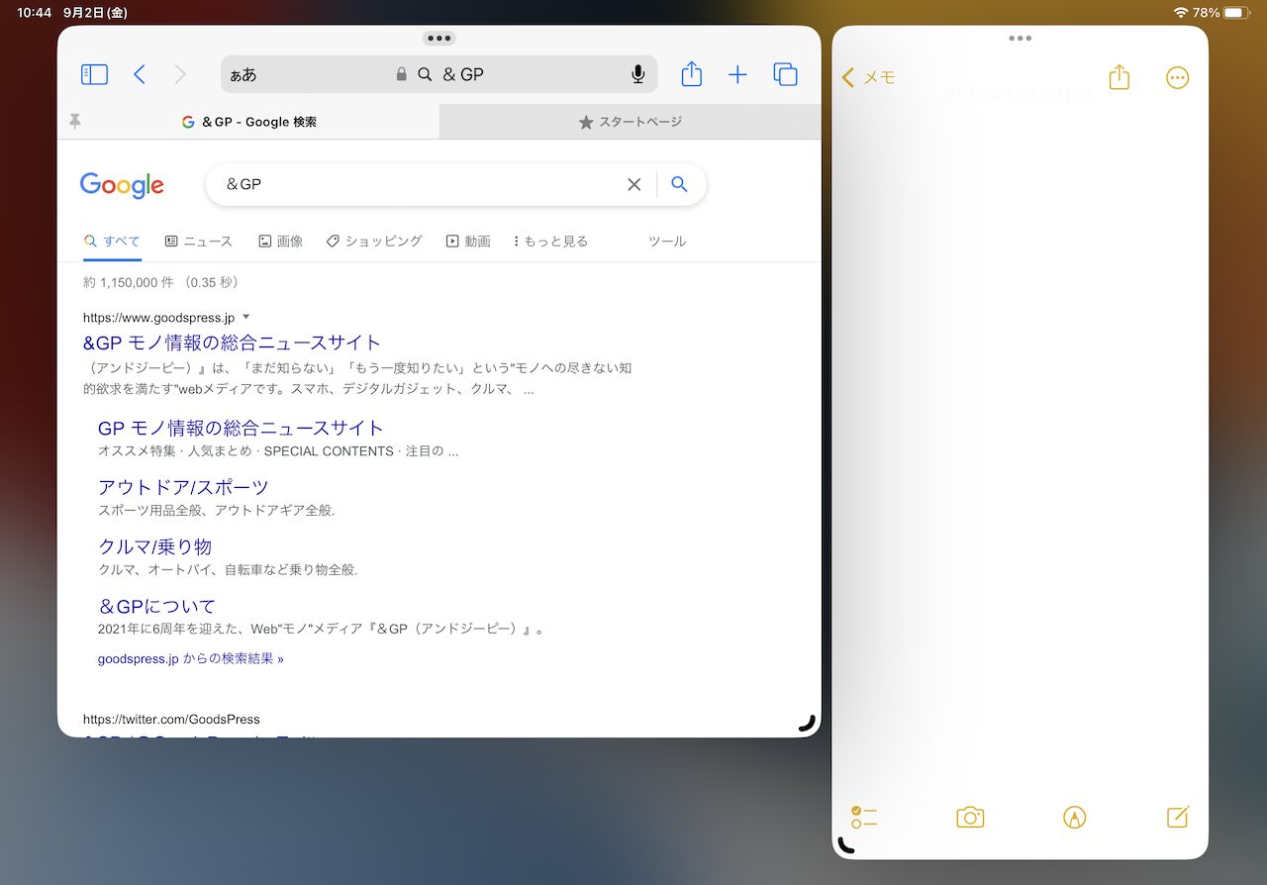The height and width of the screenshot is (885, 1267).
Task: Tap the Wi-Fi status icon
Action: tap(1180, 13)
